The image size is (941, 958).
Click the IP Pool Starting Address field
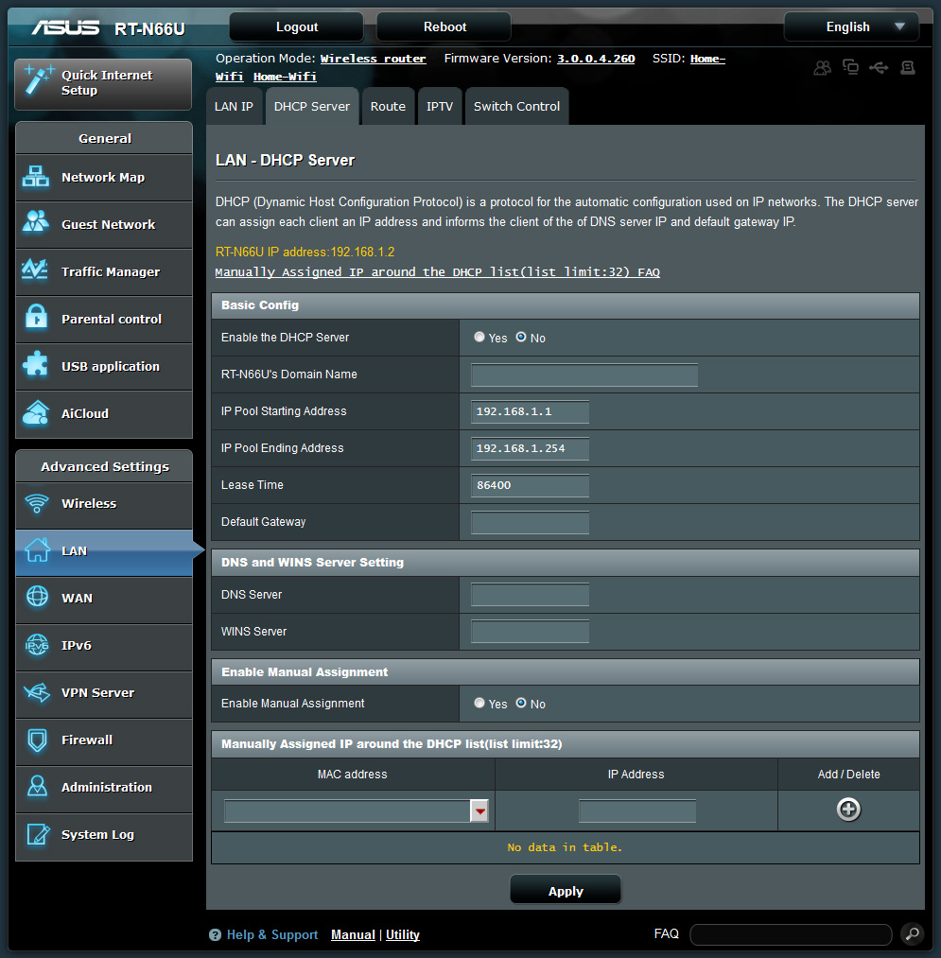(x=530, y=411)
